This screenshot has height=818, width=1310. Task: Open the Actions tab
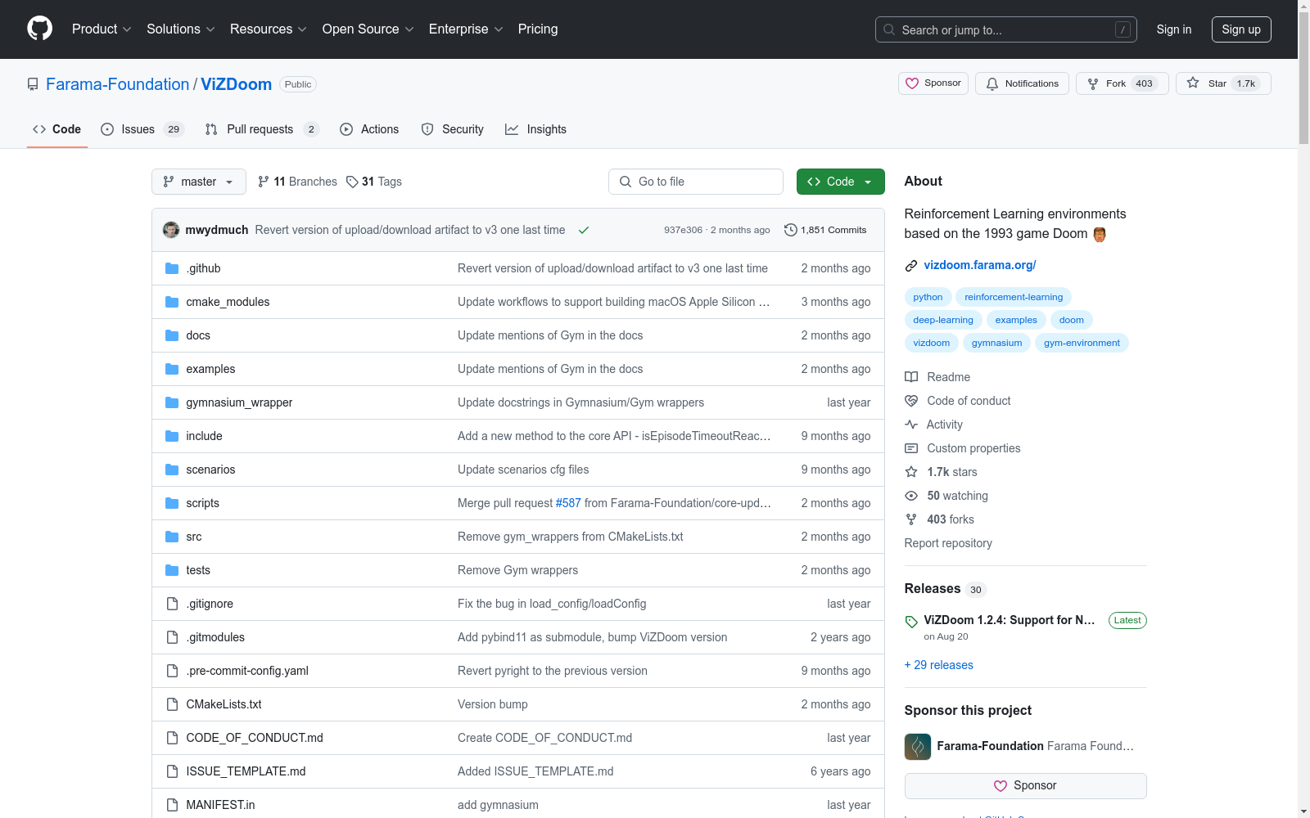[369, 129]
